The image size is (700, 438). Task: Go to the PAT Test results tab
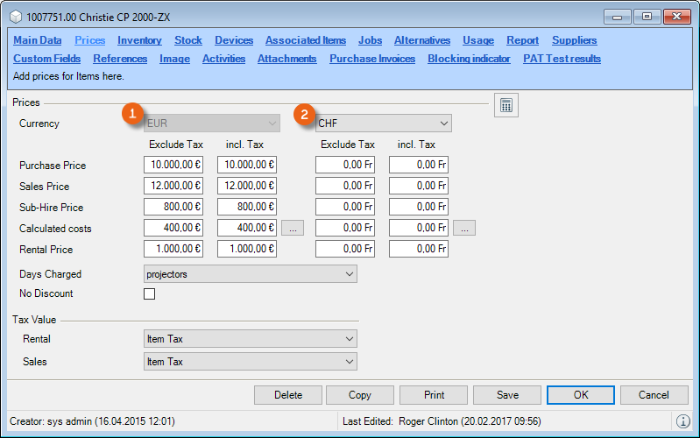tap(562, 59)
